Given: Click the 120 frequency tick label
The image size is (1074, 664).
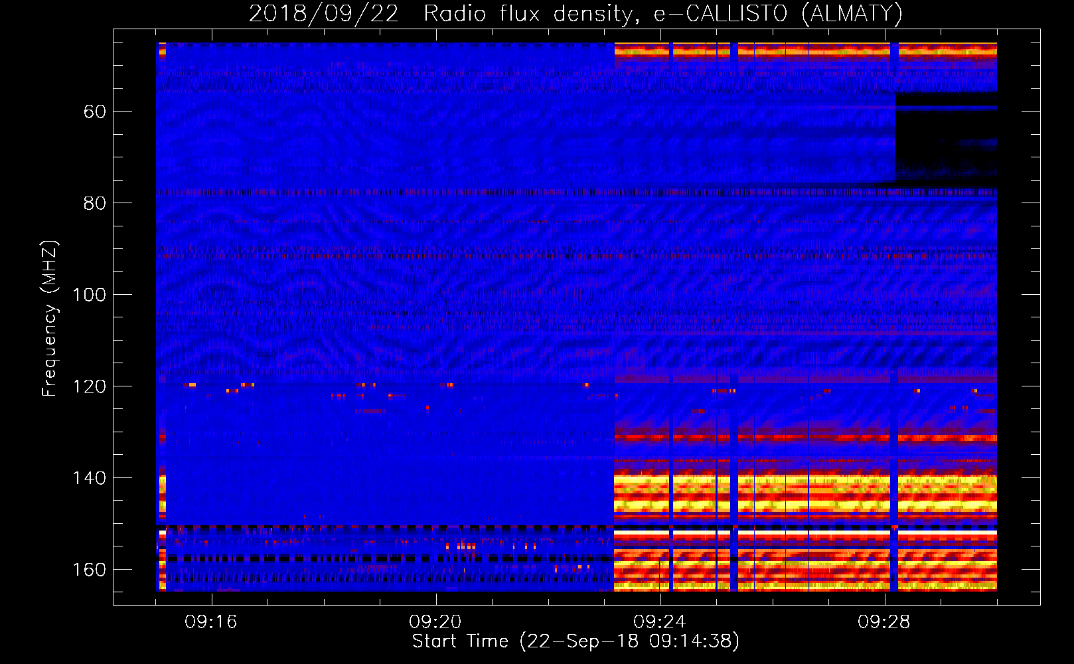Looking at the screenshot, I should pos(89,386).
